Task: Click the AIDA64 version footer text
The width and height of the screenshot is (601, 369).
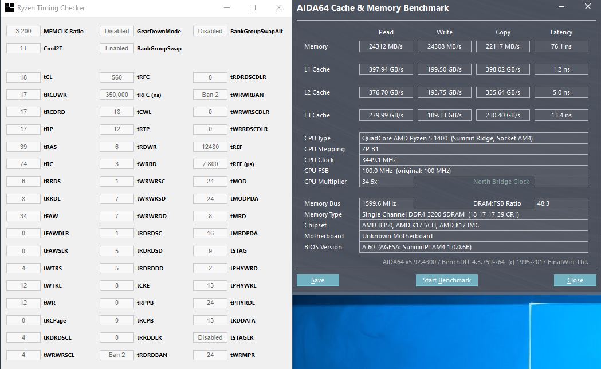Action: click(485, 262)
